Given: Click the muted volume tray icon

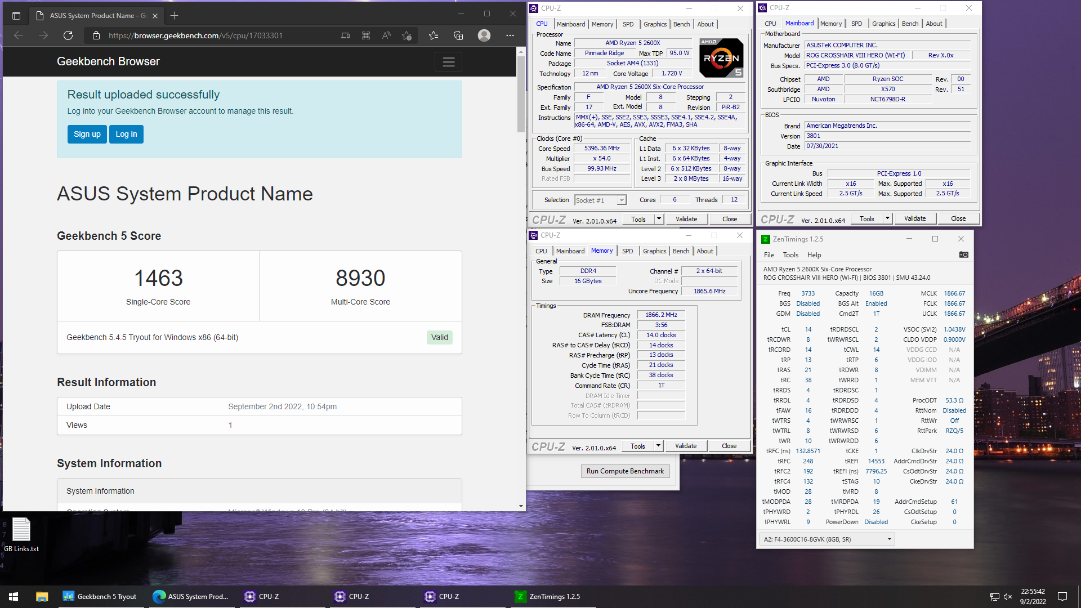Looking at the screenshot, I should (1008, 597).
